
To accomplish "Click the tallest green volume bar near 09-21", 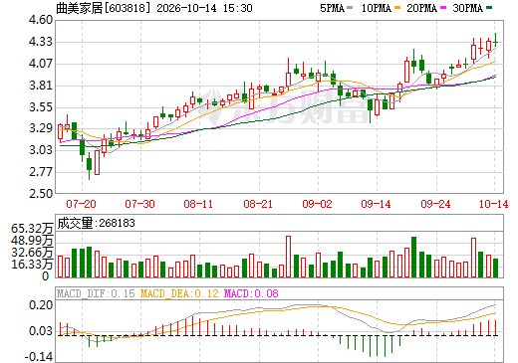I will coord(413,257).
